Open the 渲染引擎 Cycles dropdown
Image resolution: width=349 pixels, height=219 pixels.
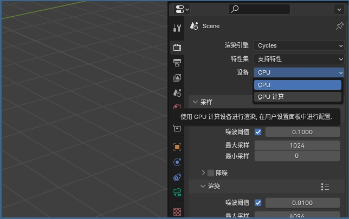coord(299,45)
